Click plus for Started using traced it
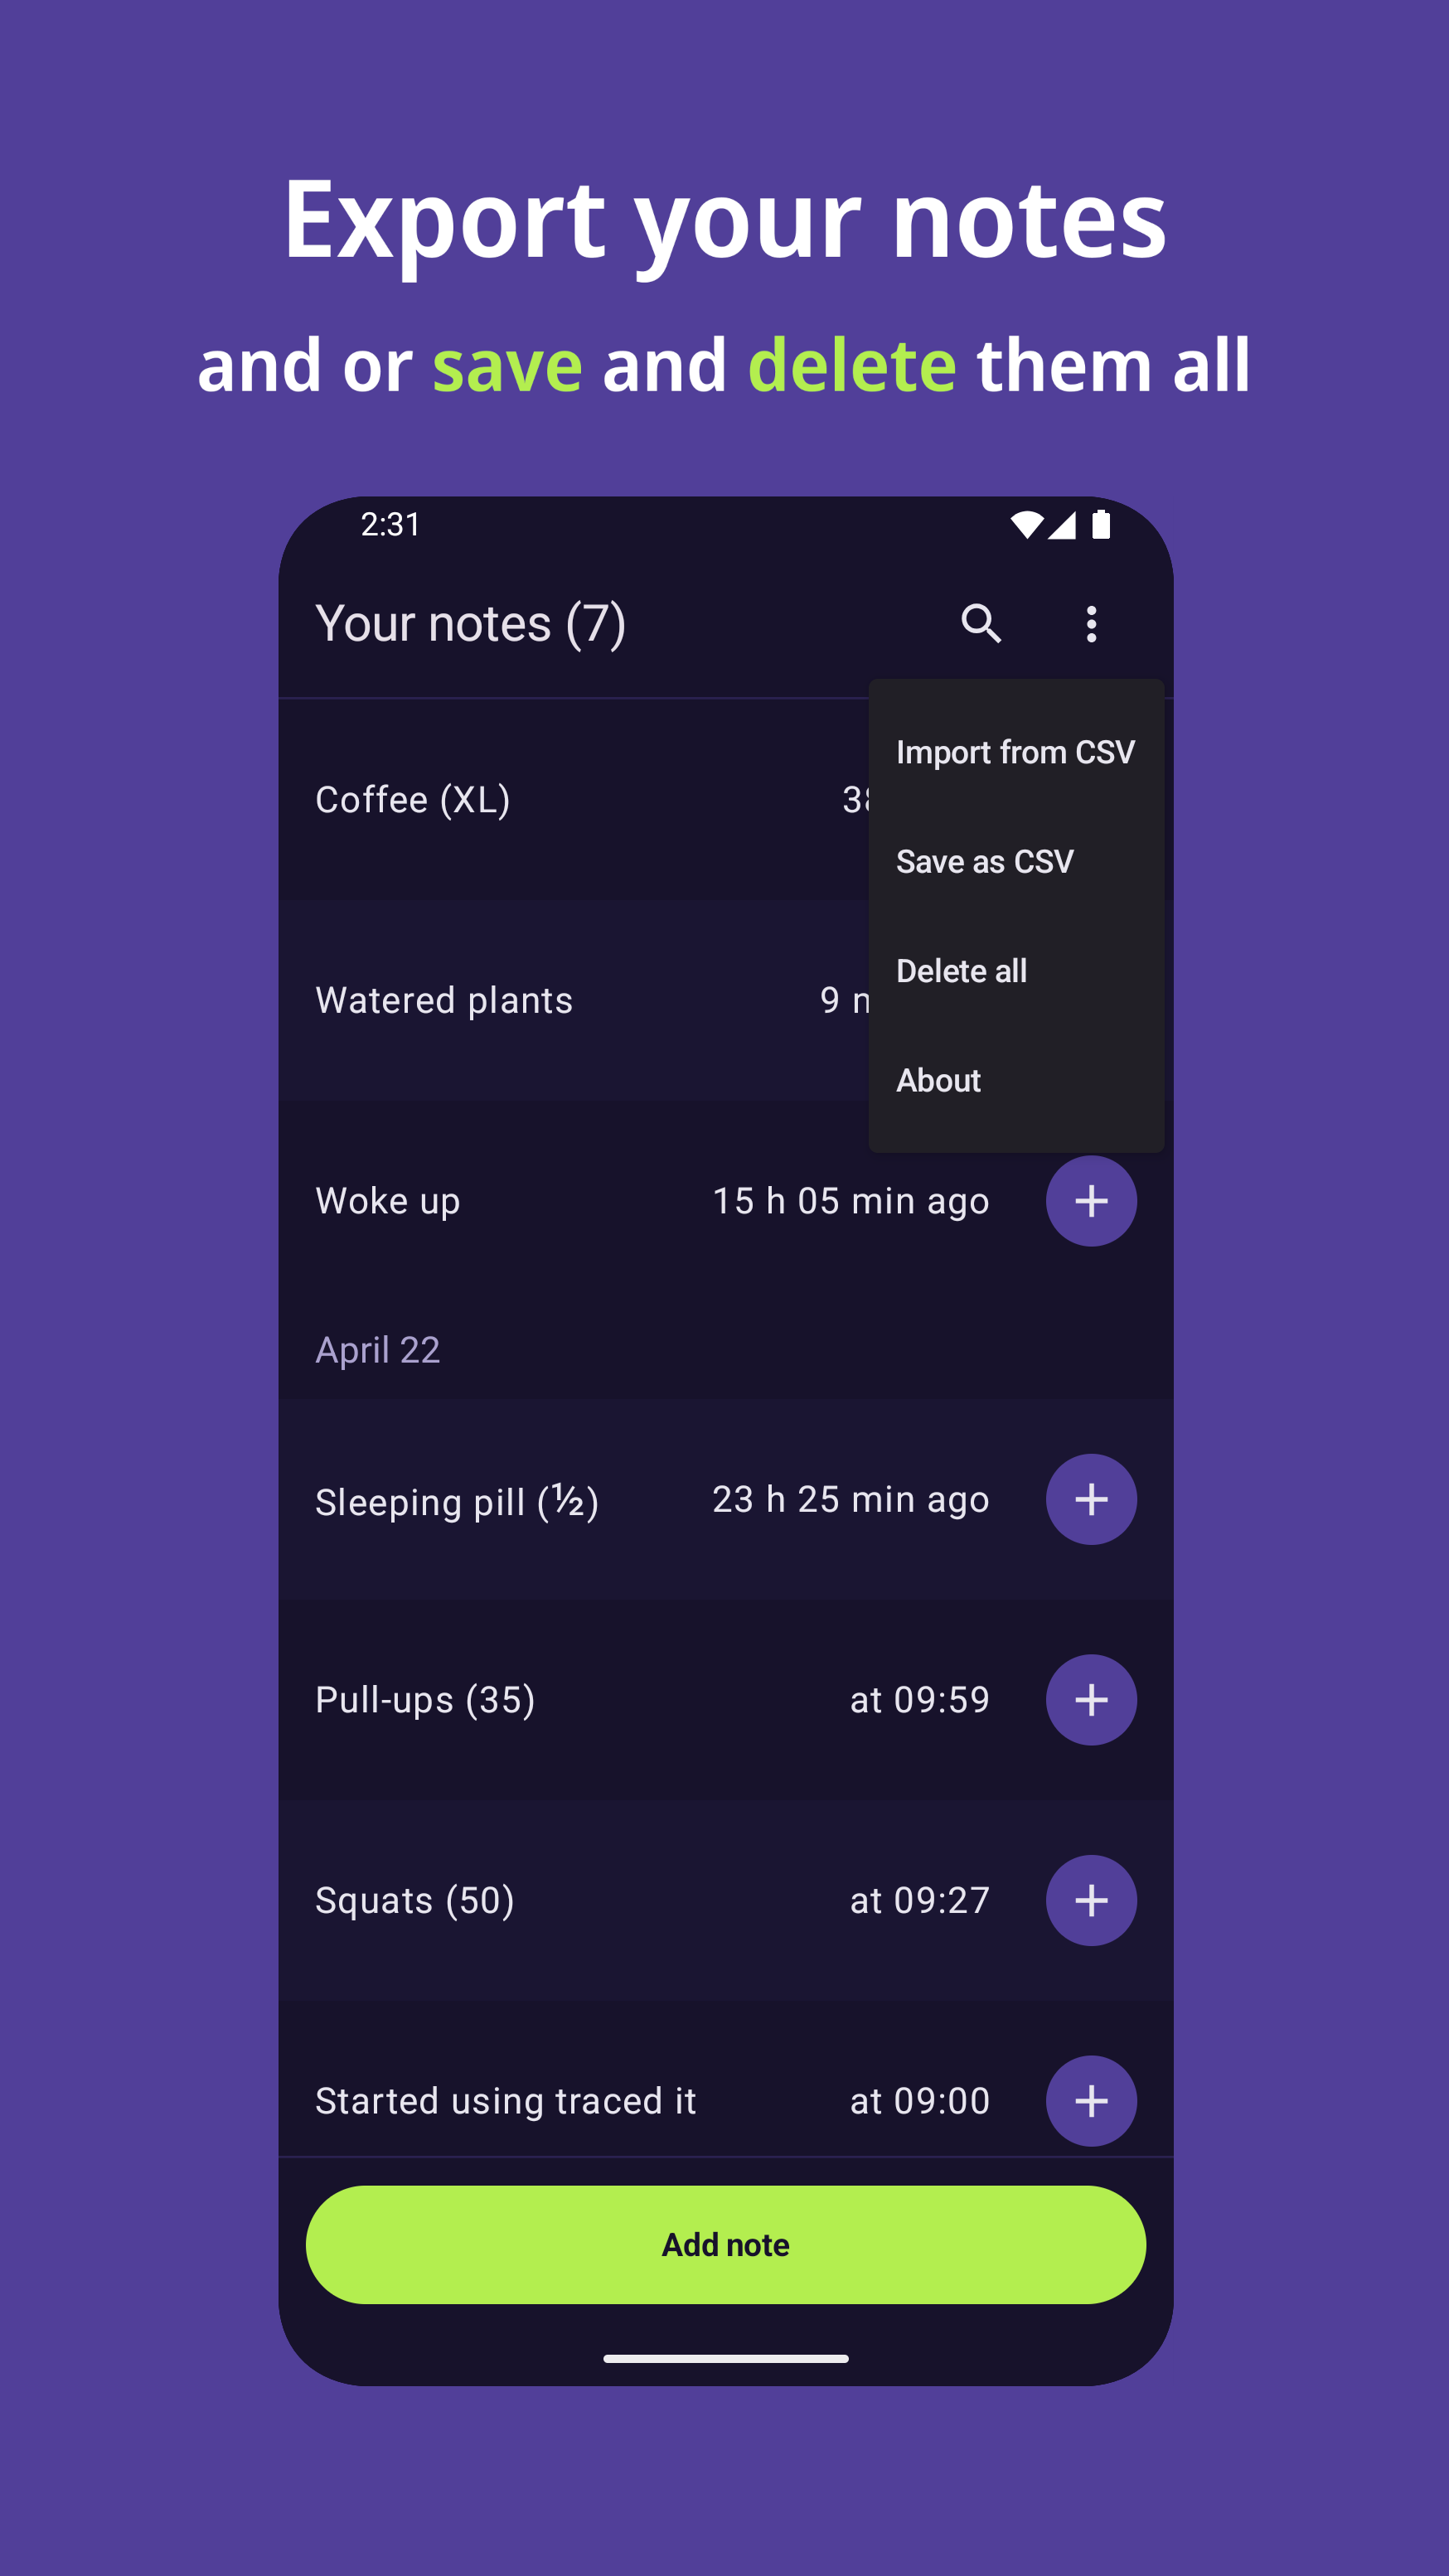The width and height of the screenshot is (1449, 2576). coord(1090,2100)
